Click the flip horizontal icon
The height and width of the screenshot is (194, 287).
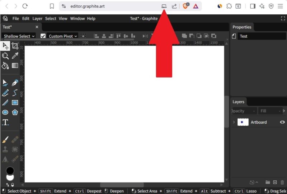pyautogui.click(x=145, y=36)
